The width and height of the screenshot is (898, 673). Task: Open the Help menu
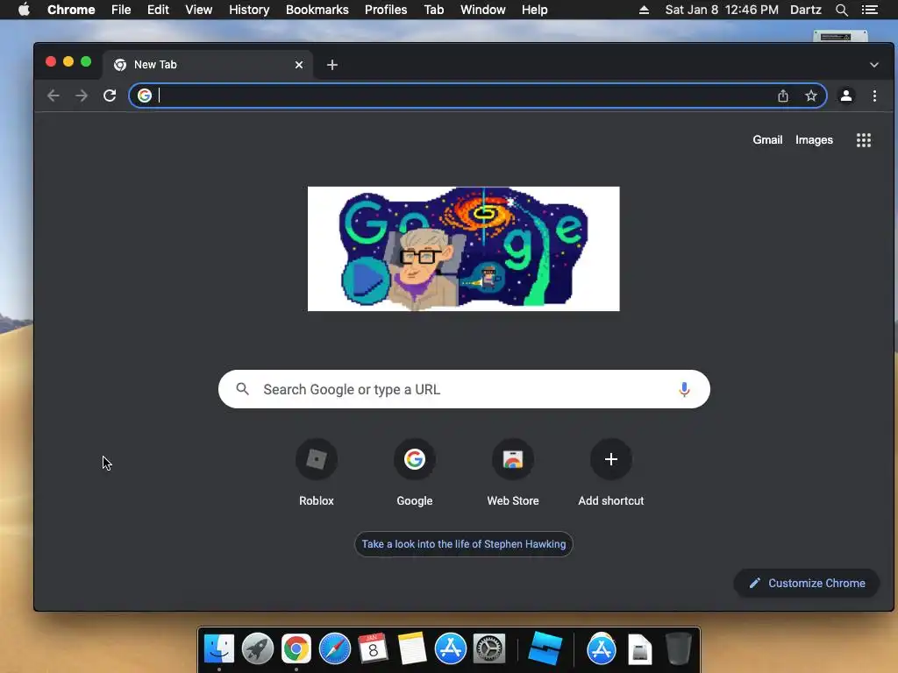pyautogui.click(x=534, y=10)
